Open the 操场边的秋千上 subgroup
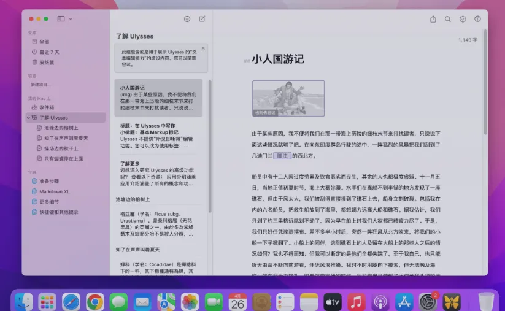Viewport: 505px width, 311px height. [61, 148]
